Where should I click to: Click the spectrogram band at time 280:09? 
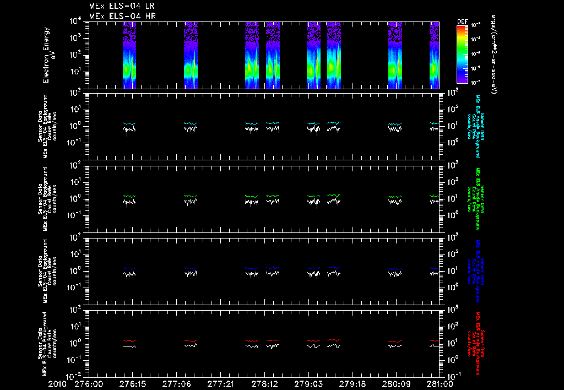pos(395,55)
